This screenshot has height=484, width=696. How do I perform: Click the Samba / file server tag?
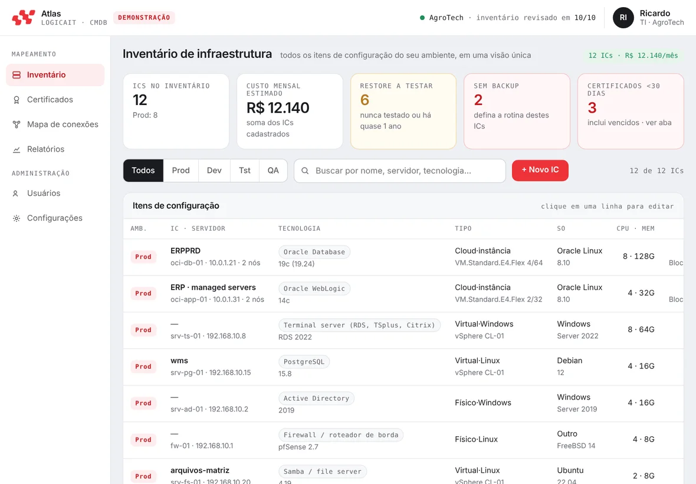323,472
